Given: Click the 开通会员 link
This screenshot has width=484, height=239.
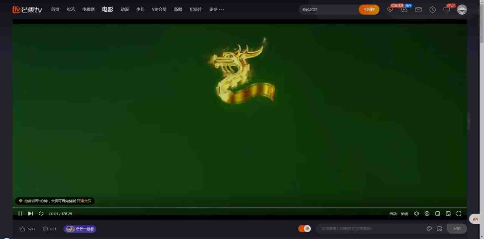Looking at the screenshot, I should click(x=84, y=201).
